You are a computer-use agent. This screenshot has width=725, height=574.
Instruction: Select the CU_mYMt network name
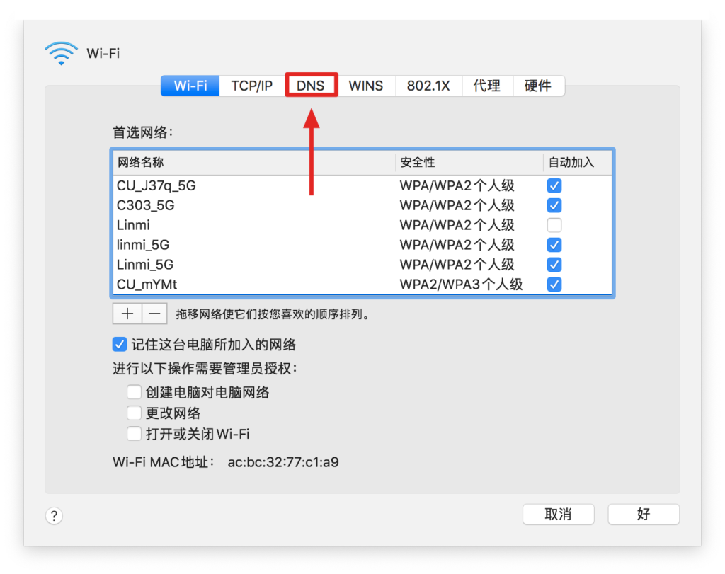[x=147, y=285]
